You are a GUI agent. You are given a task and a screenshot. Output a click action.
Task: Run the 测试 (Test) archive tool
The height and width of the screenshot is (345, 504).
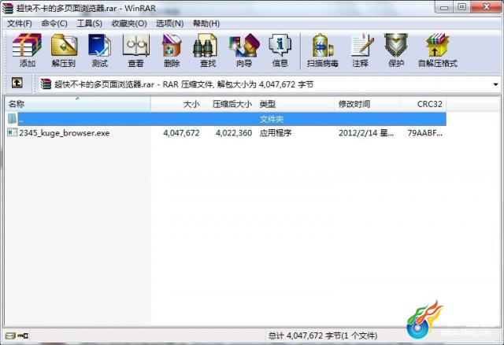point(100,50)
